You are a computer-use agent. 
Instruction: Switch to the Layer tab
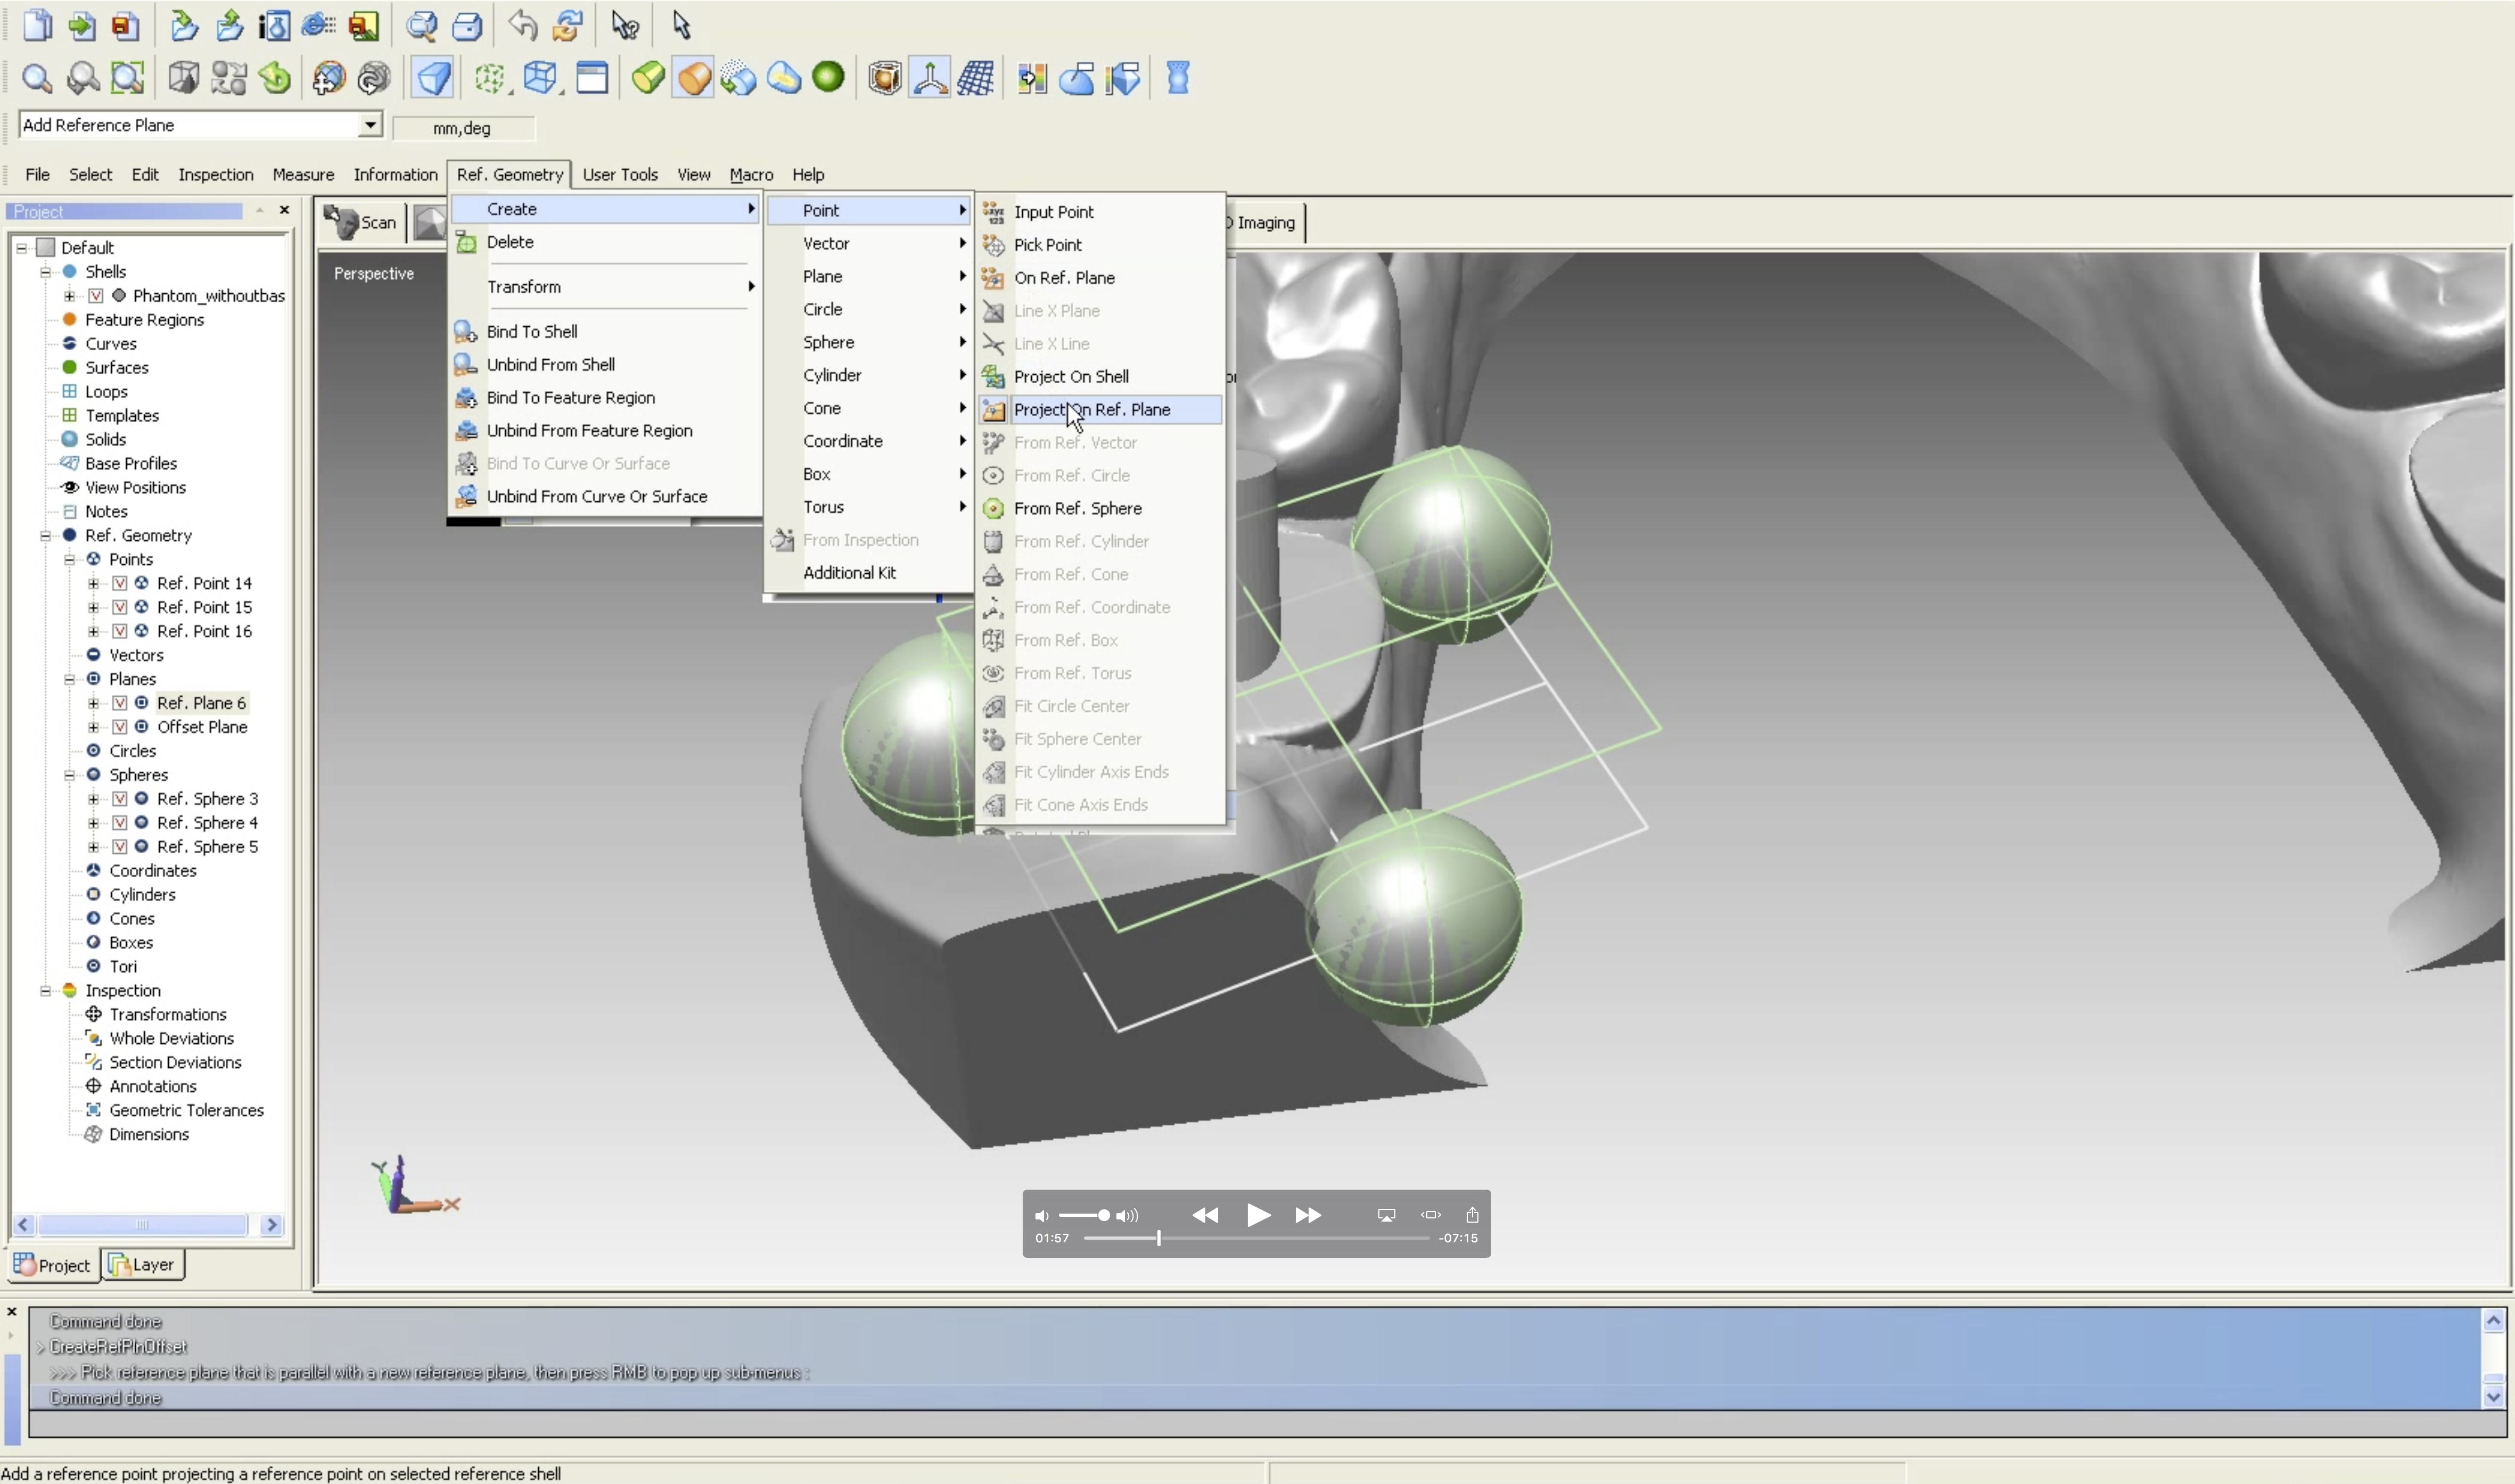143,1265
